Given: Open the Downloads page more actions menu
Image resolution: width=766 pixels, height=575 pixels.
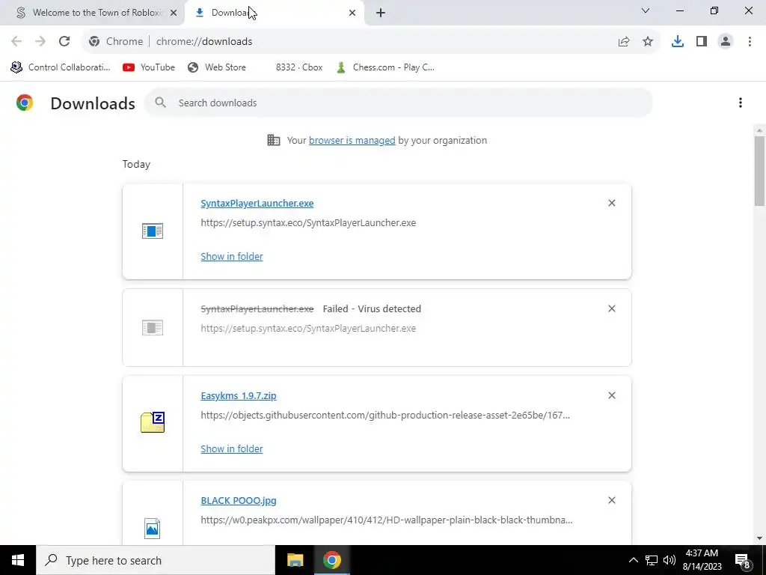Looking at the screenshot, I should click(x=741, y=103).
